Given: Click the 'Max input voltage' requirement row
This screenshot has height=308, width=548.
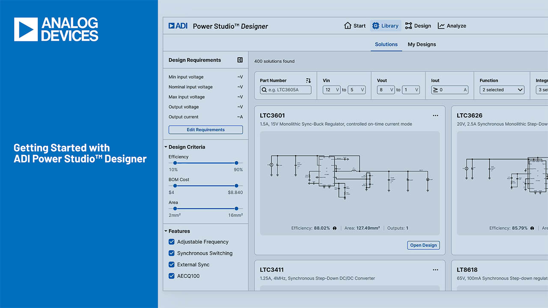Looking at the screenshot, I should point(205,97).
